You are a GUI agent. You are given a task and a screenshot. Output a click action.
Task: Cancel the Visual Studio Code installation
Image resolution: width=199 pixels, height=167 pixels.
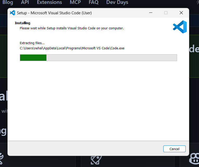[174, 149]
